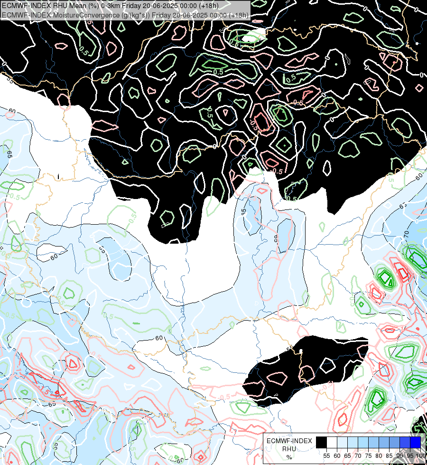The height and width of the screenshot is (465, 427).
Task: Click the 65–70 legend color swatch
Action: coord(353,442)
